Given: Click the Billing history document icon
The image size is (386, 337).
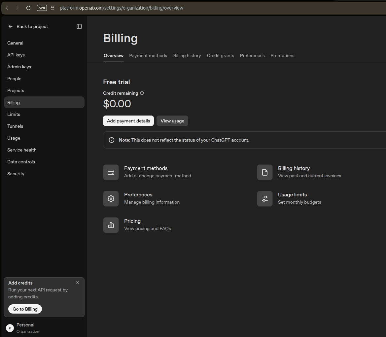Looking at the screenshot, I should (x=265, y=172).
